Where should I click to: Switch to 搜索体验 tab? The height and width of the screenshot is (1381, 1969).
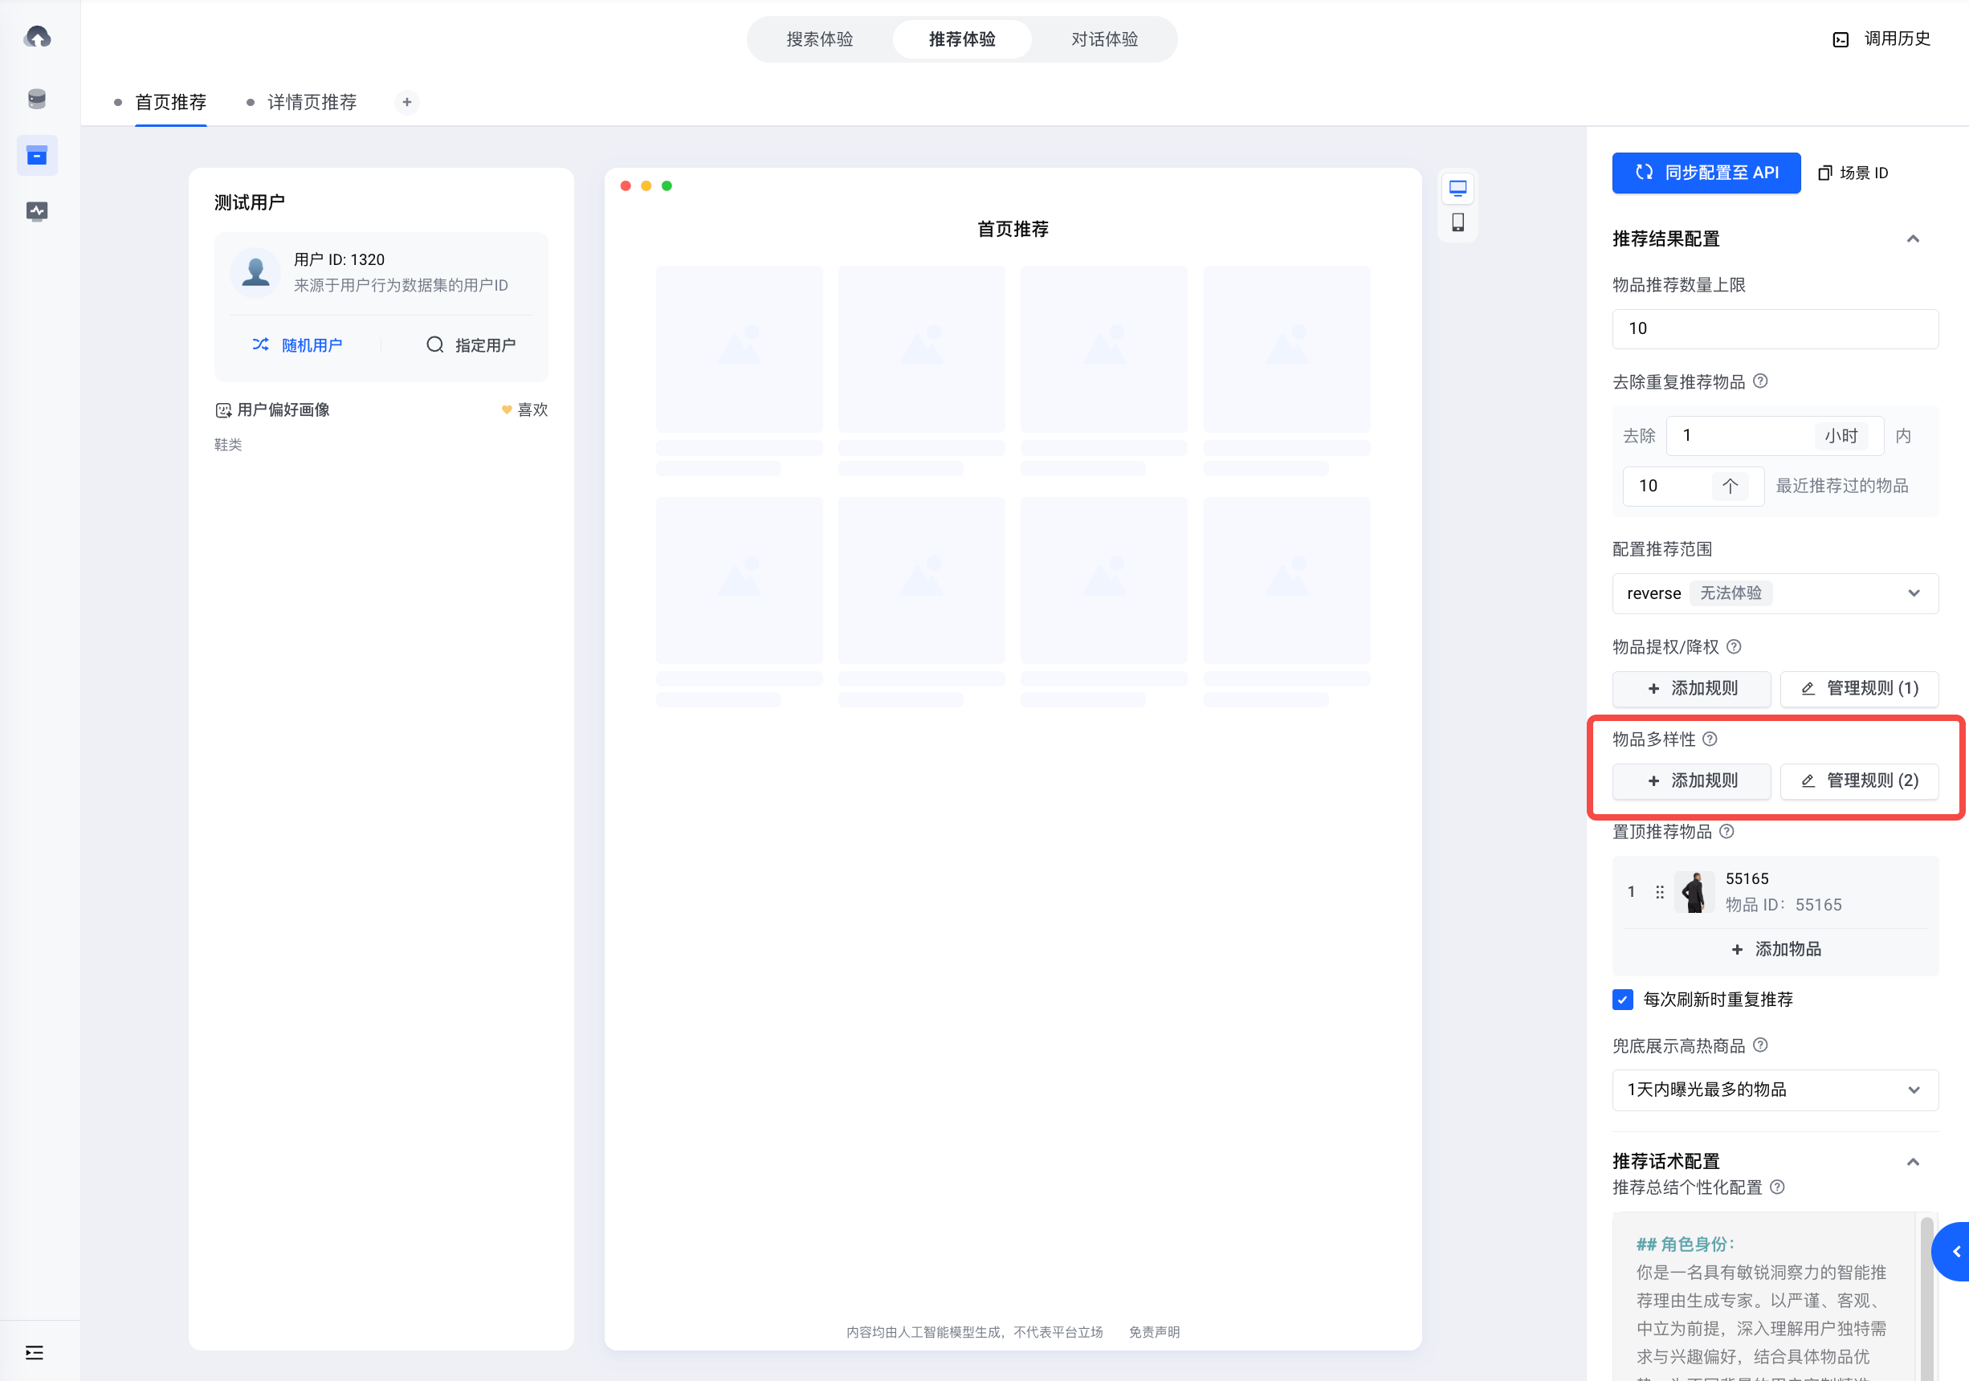819,39
